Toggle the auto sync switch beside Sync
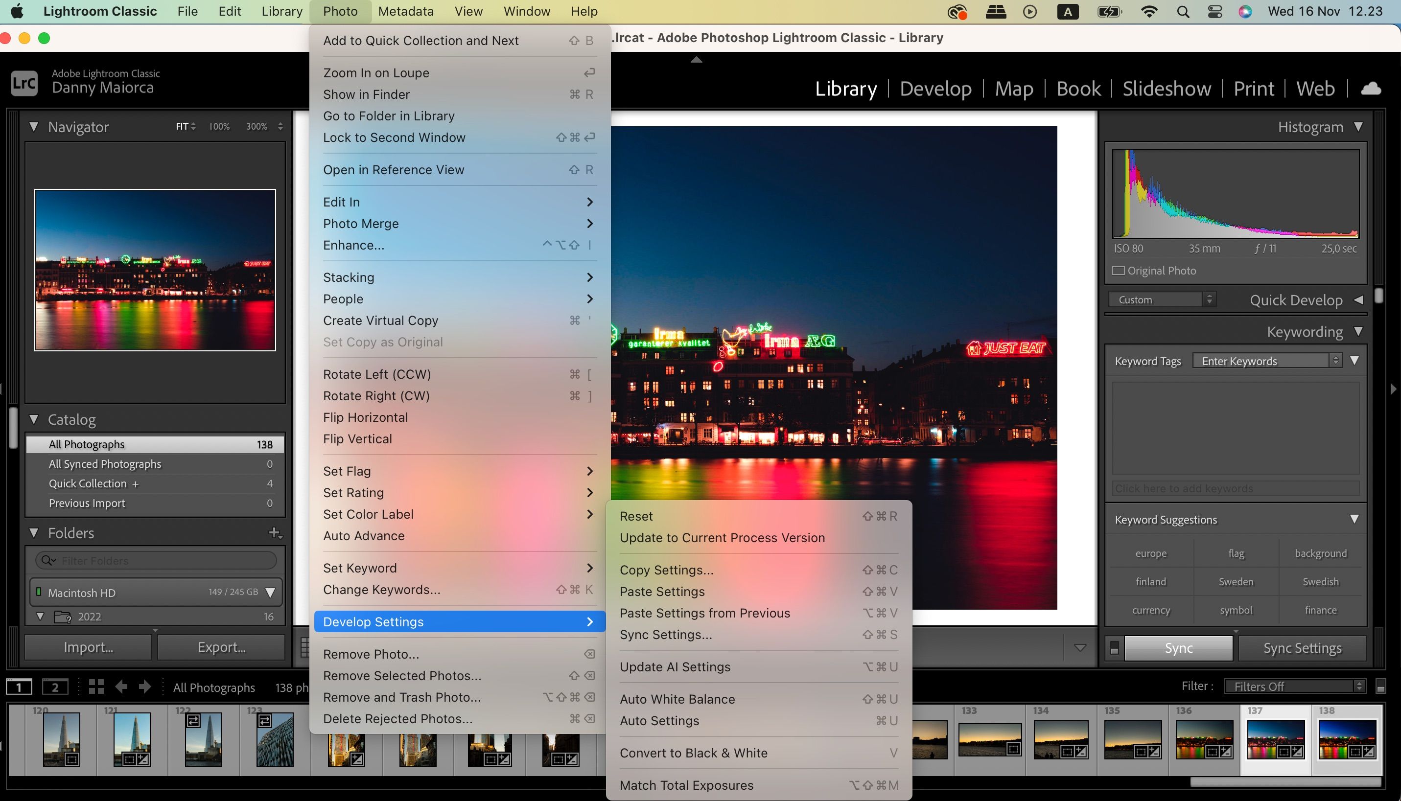 point(1114,648)
